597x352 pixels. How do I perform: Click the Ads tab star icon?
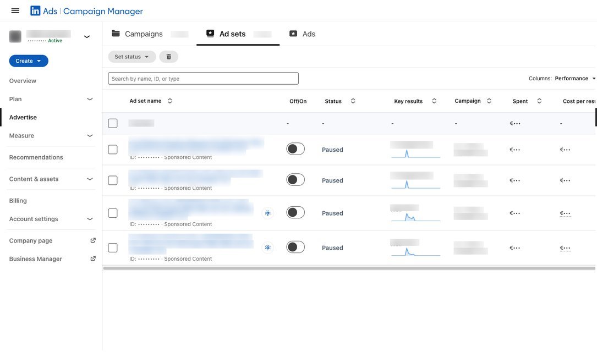pos(293,34)
